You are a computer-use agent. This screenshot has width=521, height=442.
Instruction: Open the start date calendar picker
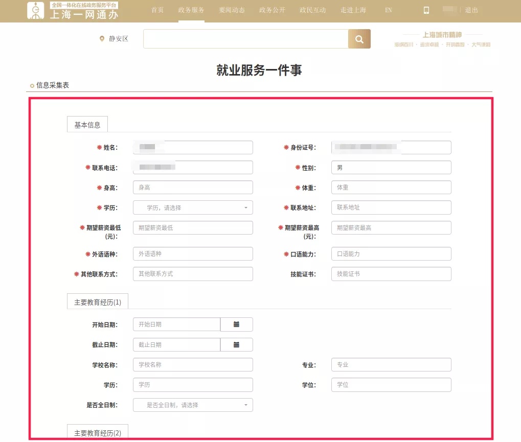click(x=236, y=324)
